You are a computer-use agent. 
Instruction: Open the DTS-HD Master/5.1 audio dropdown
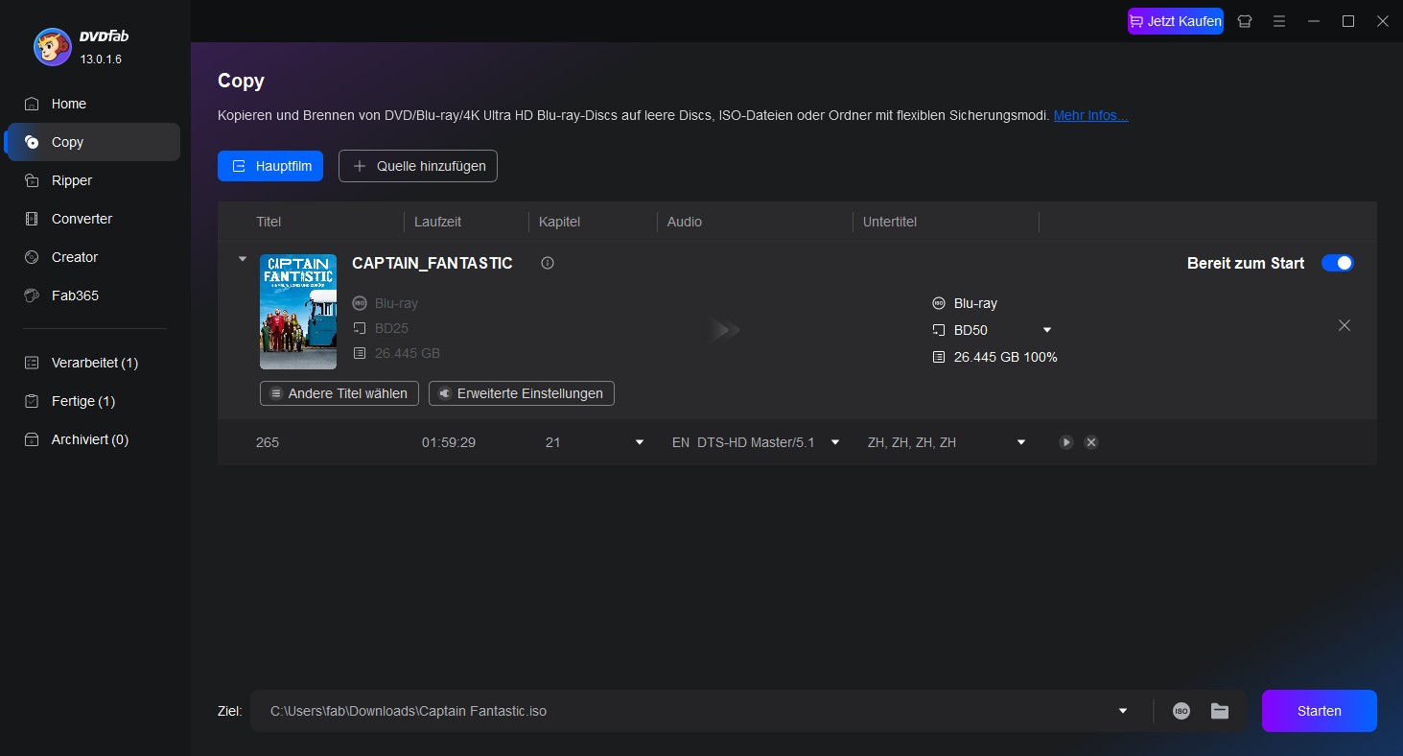coord(835,442)
